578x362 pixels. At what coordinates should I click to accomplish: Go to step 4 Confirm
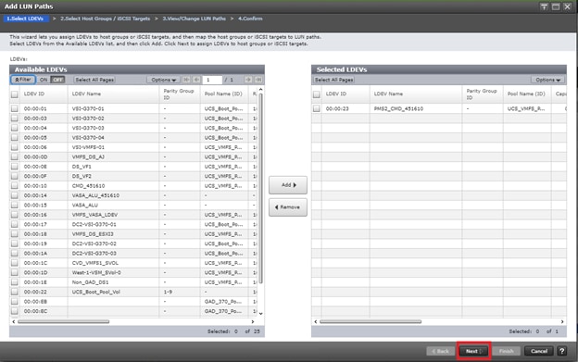pos(250,19)
